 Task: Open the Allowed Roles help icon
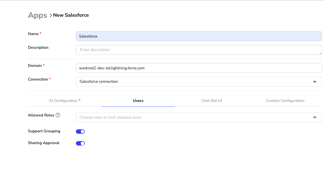click(x=58, y=115)
